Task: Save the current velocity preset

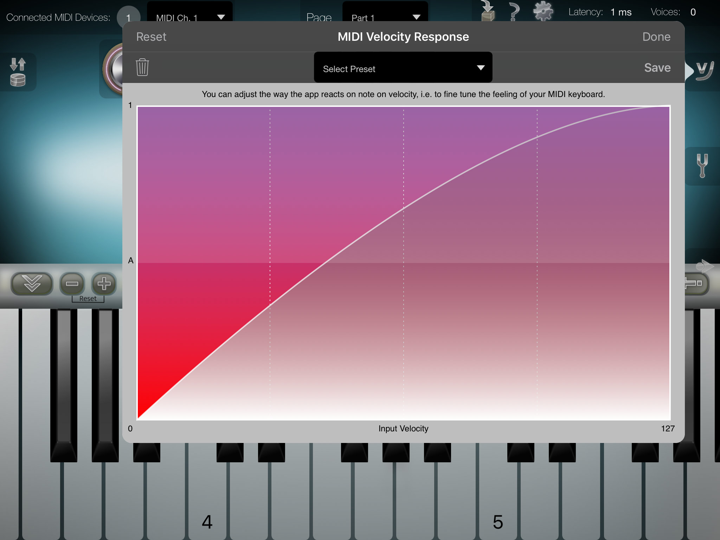Action: [657, 67]
